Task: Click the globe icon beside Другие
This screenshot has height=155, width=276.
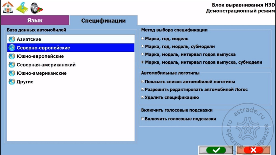Action: tap(12, 82)
